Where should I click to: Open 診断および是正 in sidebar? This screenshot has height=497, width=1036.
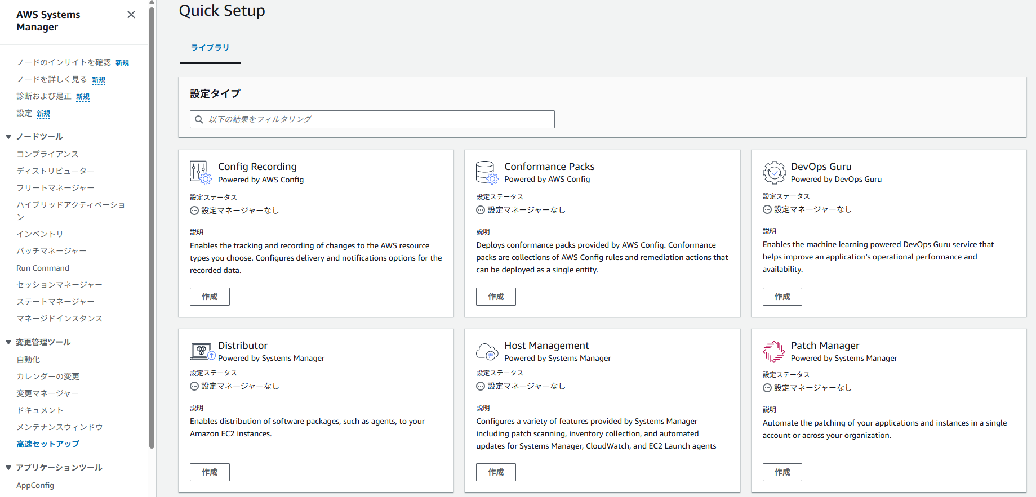pyautogui.click(x=44, y=96)
